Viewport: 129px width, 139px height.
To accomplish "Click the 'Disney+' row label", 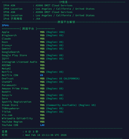I will tap(7, 45).
